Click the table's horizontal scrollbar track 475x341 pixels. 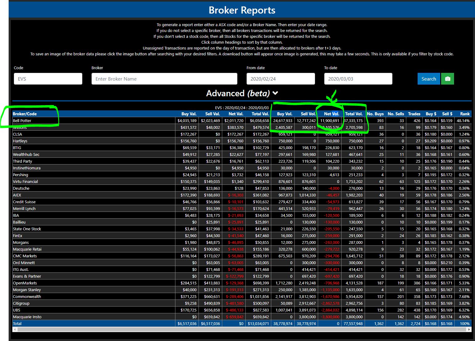[x=242, y=329]
